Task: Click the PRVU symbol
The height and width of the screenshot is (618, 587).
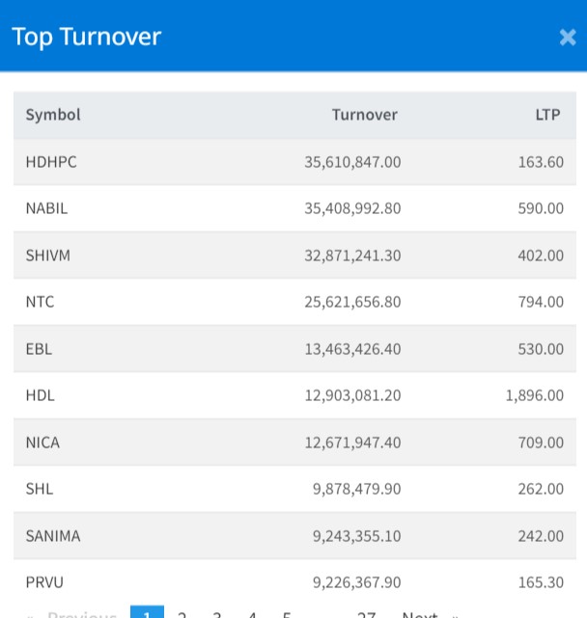Action: pyautogui.click(x=44, y=582)
